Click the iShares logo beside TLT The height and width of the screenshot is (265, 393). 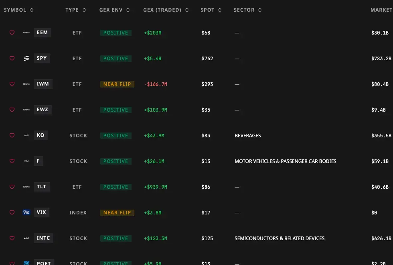pyautogui.click(x=26, y=187)
